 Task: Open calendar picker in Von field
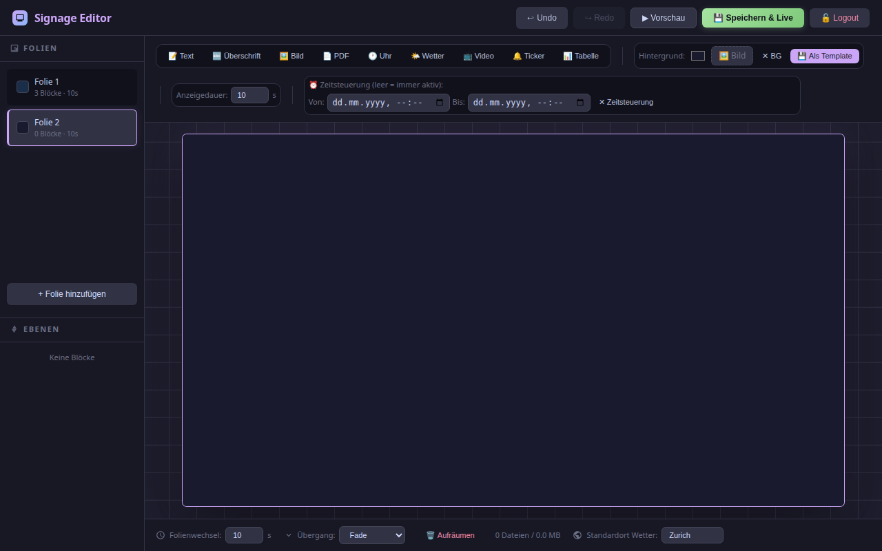click(440, 103)
